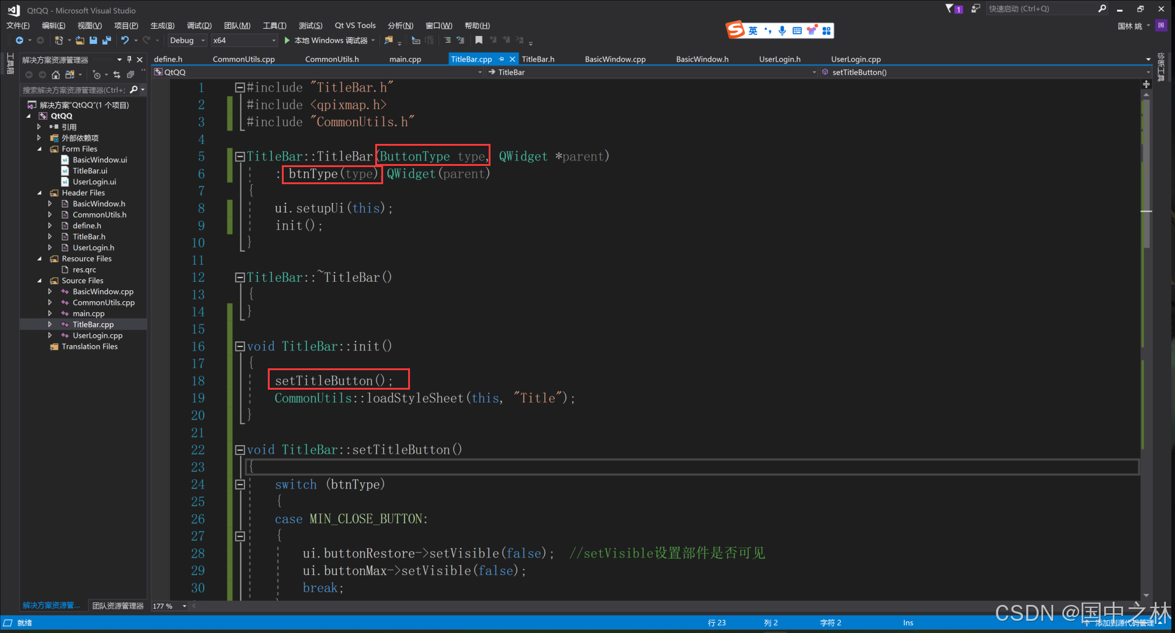Pin the Solution Explorer panel with pushpin
This screenshot has width=1175, height=633.
(x=129, y=59)
